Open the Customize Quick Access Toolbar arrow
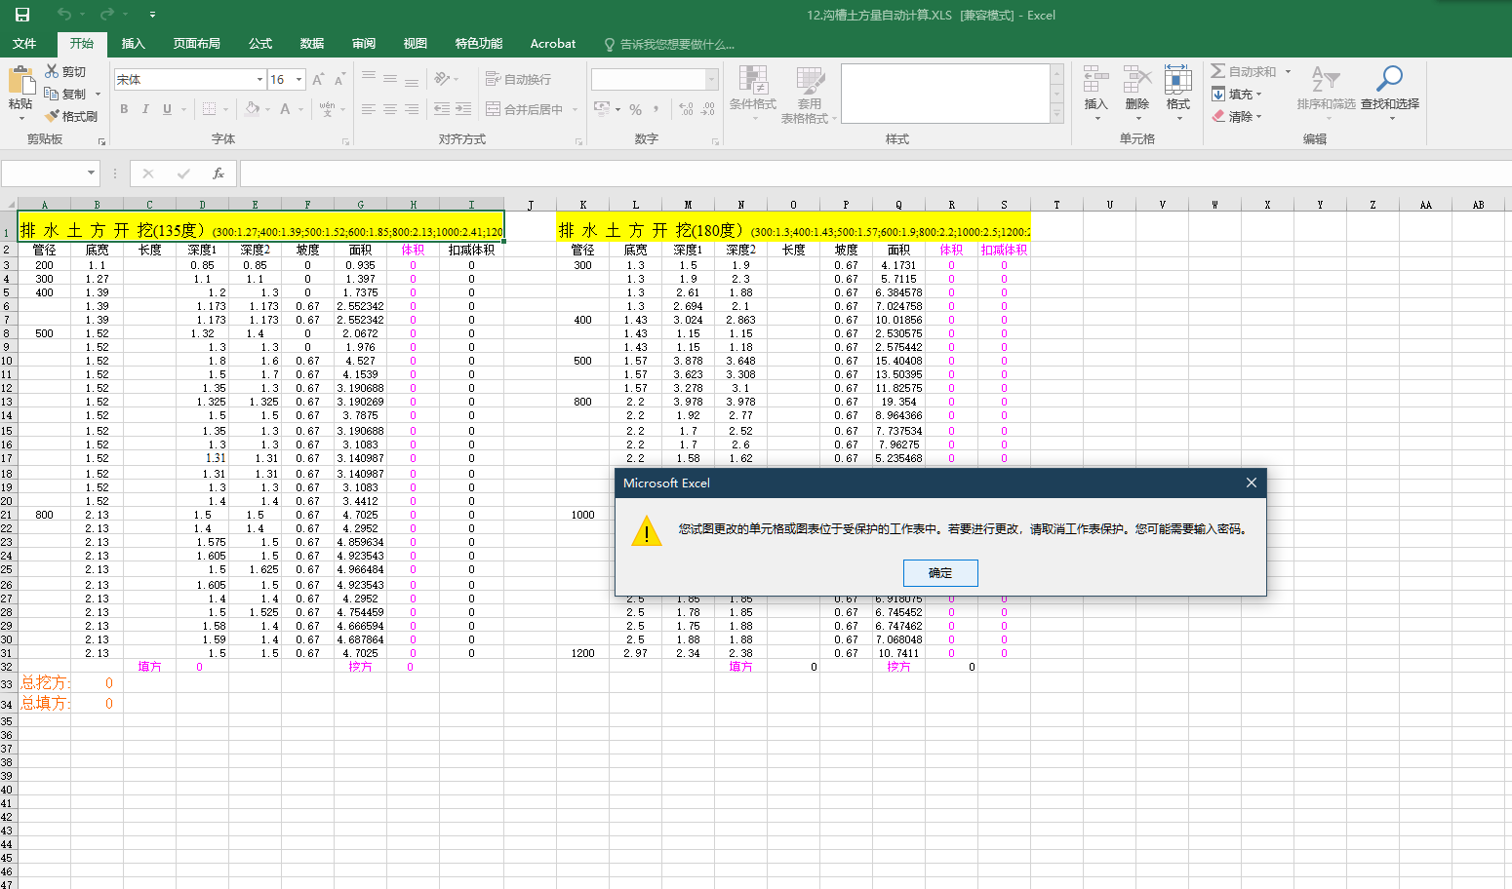Image resolution: width=1512 pixels, height=889 pixels. pos(153,15)
